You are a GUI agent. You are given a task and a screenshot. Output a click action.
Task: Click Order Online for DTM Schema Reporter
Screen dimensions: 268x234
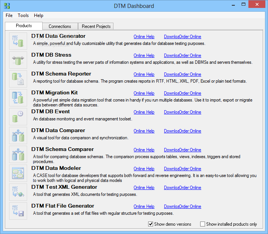coord(190,74)
